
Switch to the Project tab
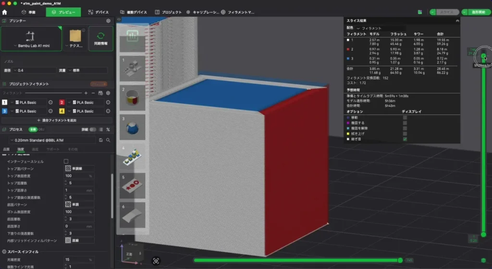point(168,12)
